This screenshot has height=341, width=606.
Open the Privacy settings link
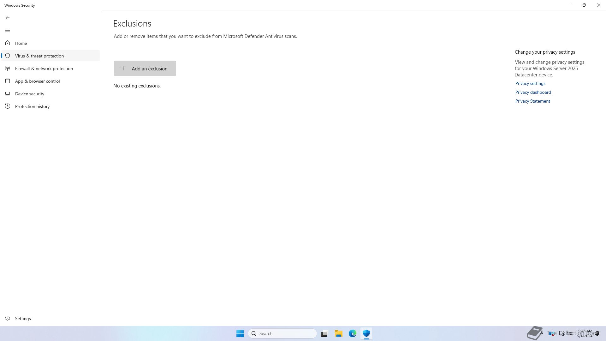[530, 83]
